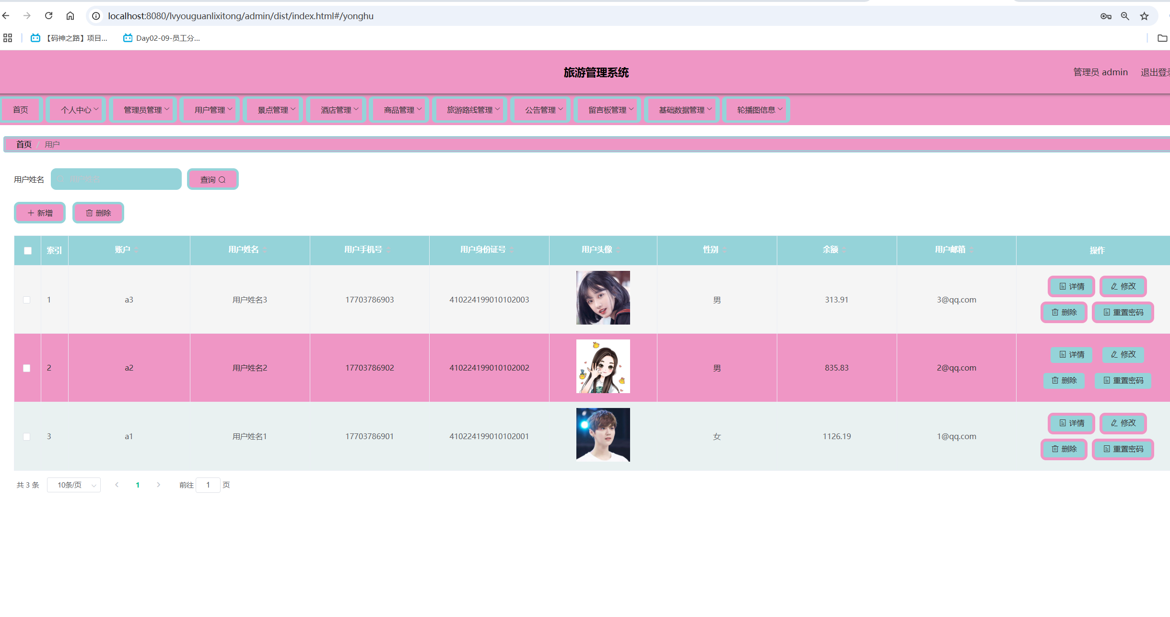
Task: Click the browser reload page icon
Action: 48,16
